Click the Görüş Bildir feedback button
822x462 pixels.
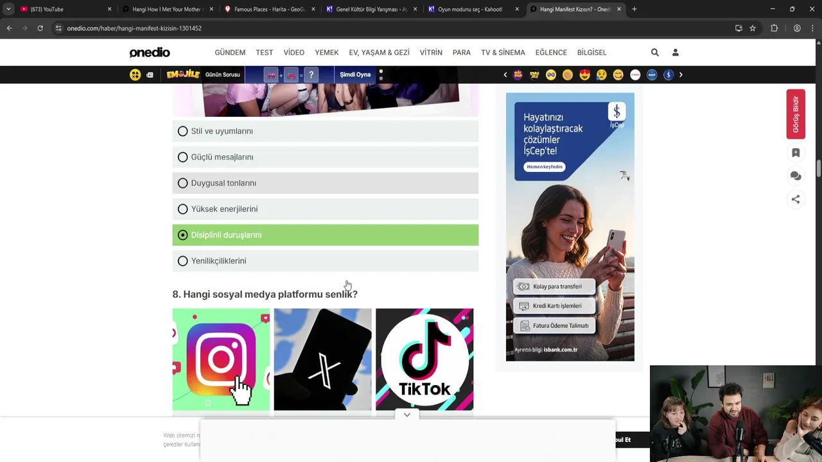point(796,114)
